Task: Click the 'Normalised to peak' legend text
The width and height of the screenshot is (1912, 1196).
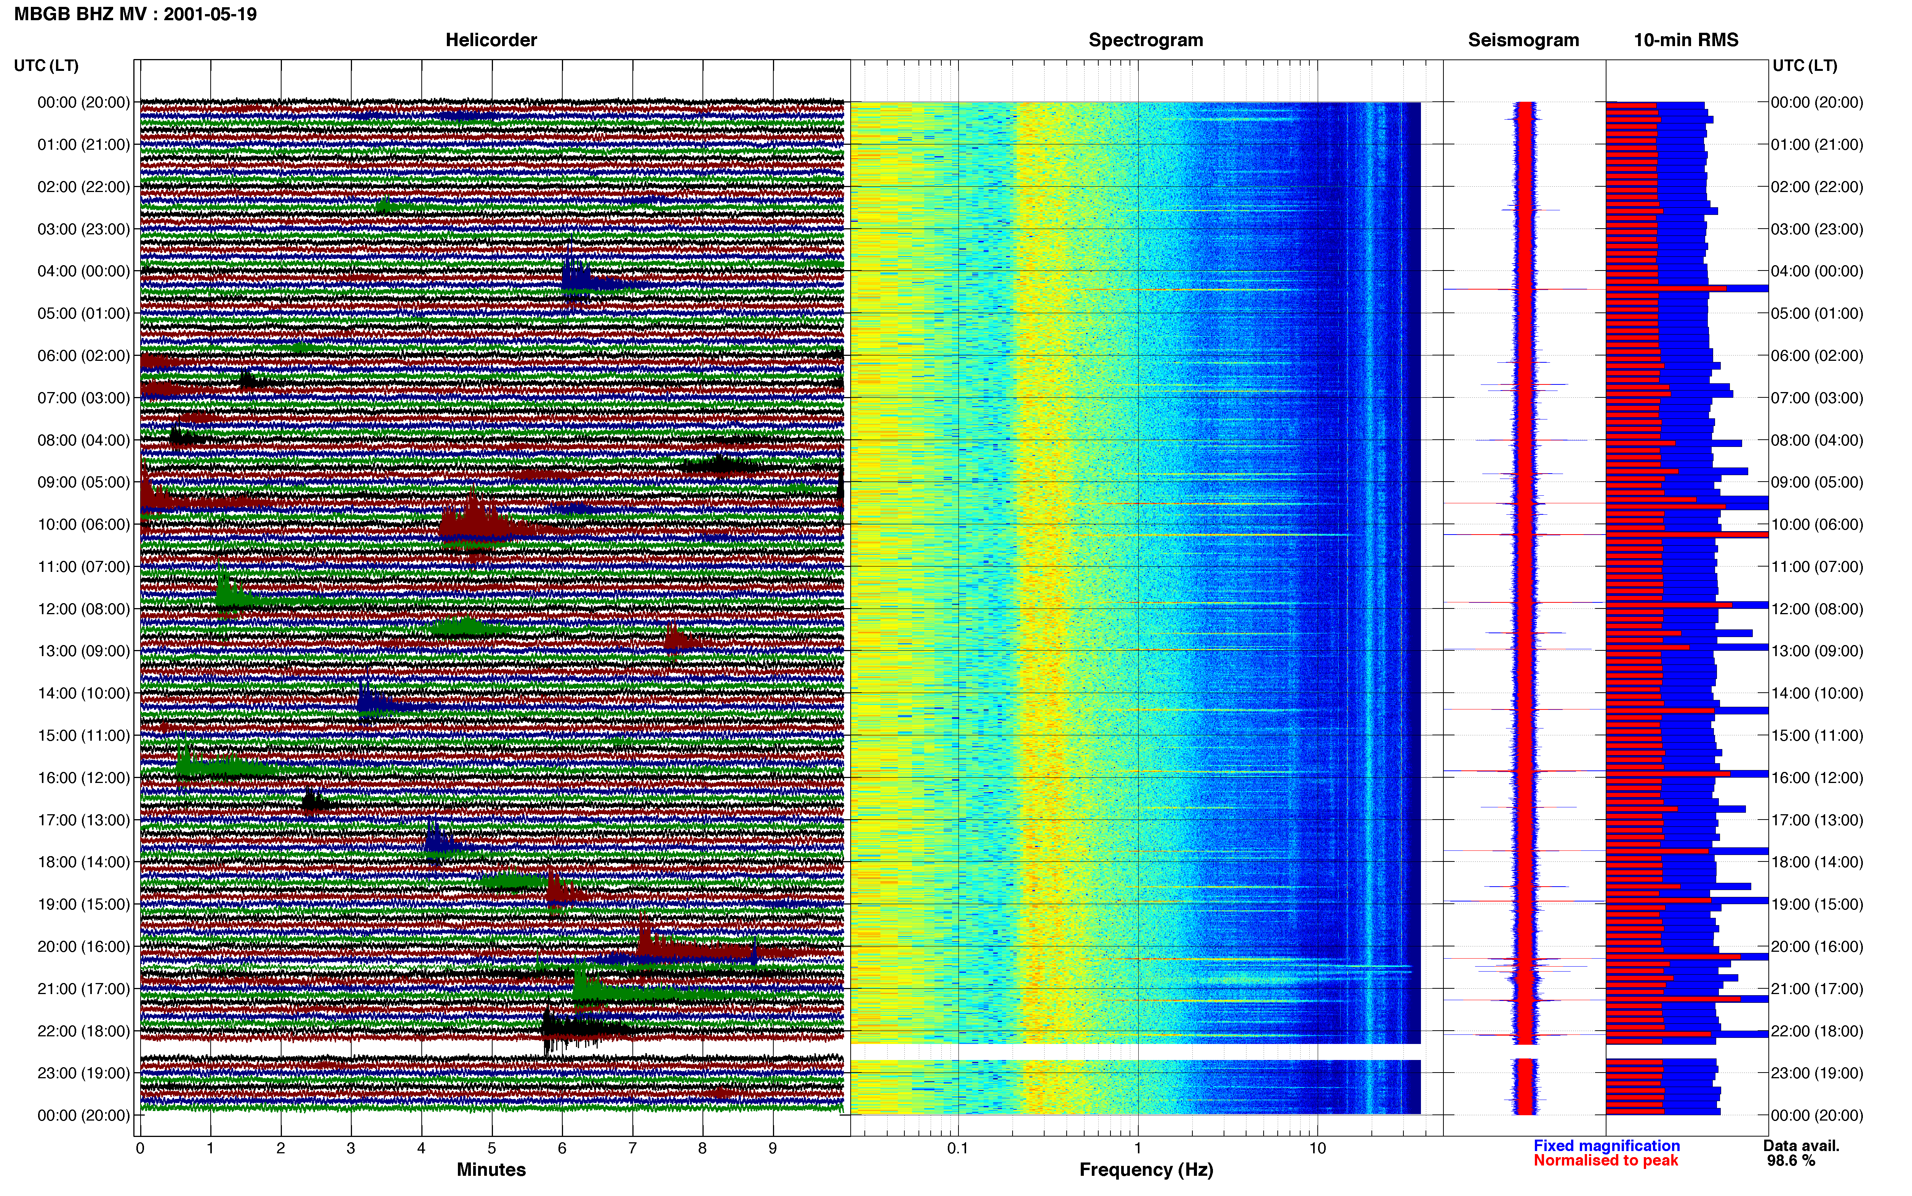Action: click(1606, 1161)
